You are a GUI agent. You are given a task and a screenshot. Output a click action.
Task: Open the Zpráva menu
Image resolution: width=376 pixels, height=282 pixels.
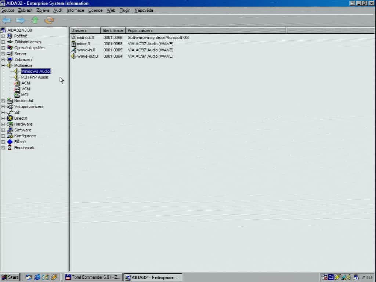(43, 10)
